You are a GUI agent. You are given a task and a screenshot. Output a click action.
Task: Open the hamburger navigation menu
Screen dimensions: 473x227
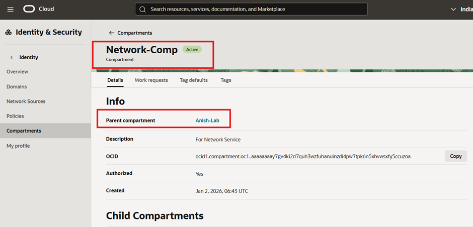tap(11, 9)
